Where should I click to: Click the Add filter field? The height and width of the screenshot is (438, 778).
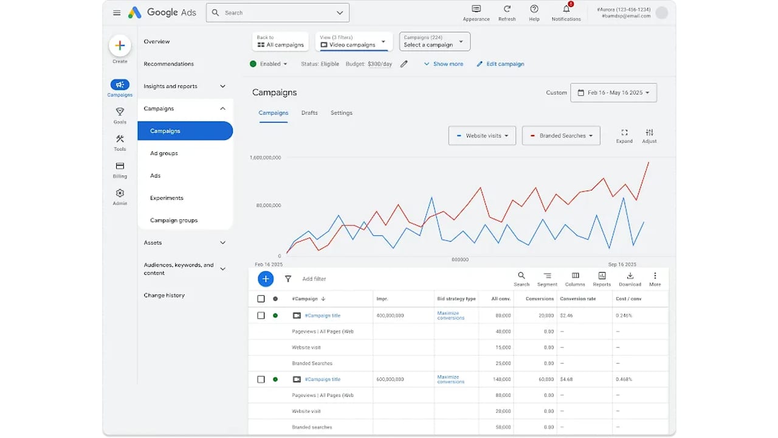pos(314,279)
